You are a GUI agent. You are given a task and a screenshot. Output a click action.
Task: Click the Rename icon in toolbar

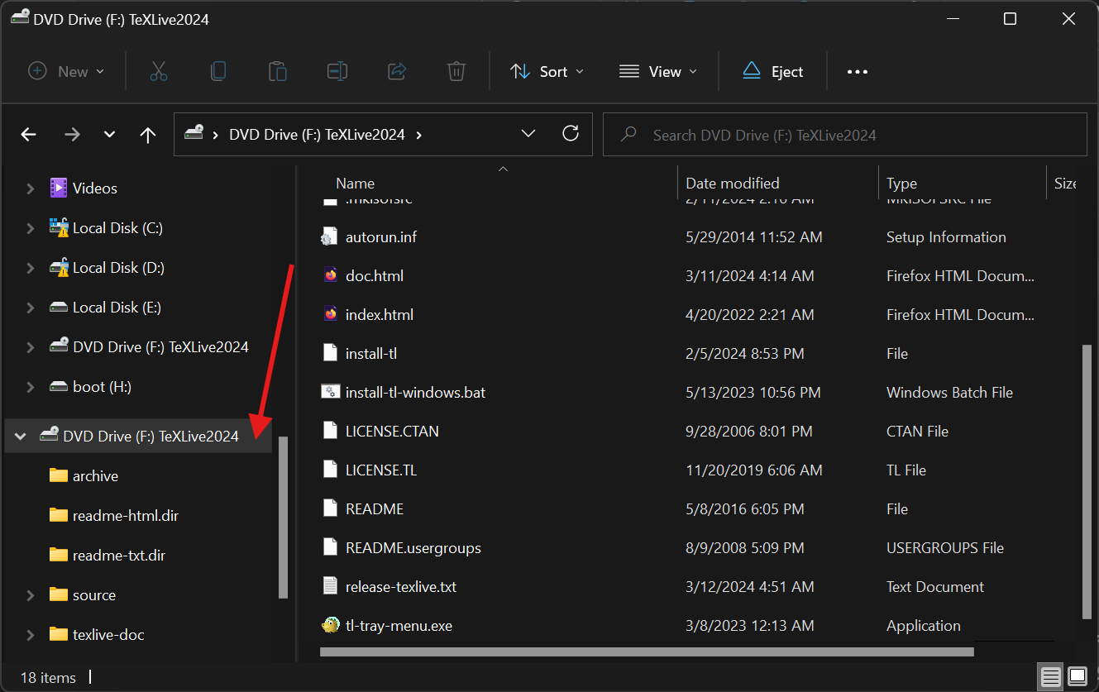(x=337, y=72)
